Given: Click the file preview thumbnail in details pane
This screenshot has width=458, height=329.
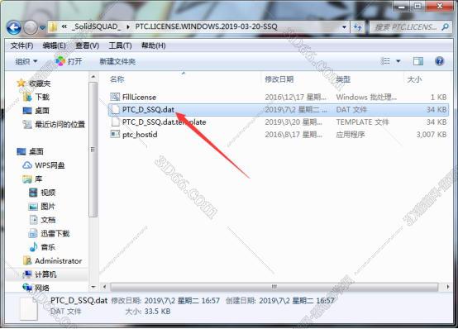Looking at the screenshot, I should (29, 308).
